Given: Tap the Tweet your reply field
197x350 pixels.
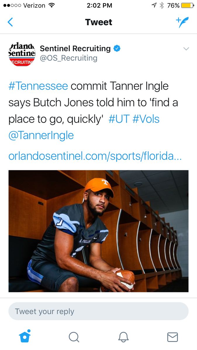Looking at the screenshot, I should click(x=98, y=311).
